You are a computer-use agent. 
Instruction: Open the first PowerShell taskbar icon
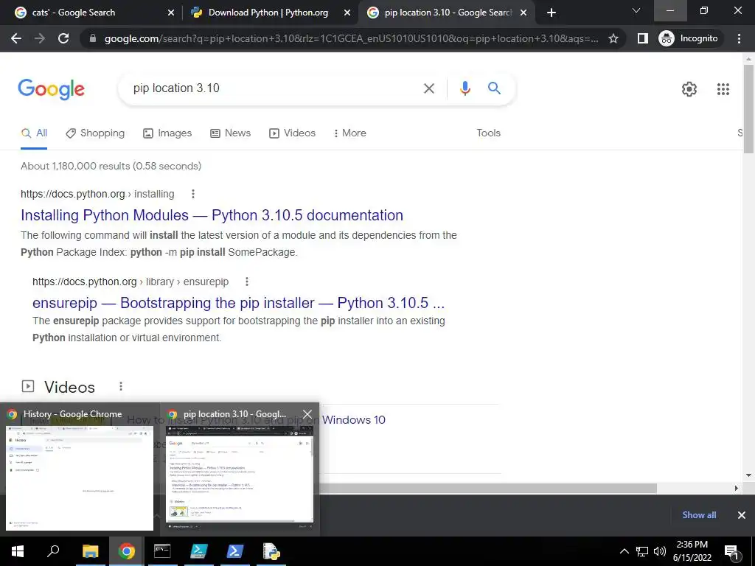coord(198,551)
